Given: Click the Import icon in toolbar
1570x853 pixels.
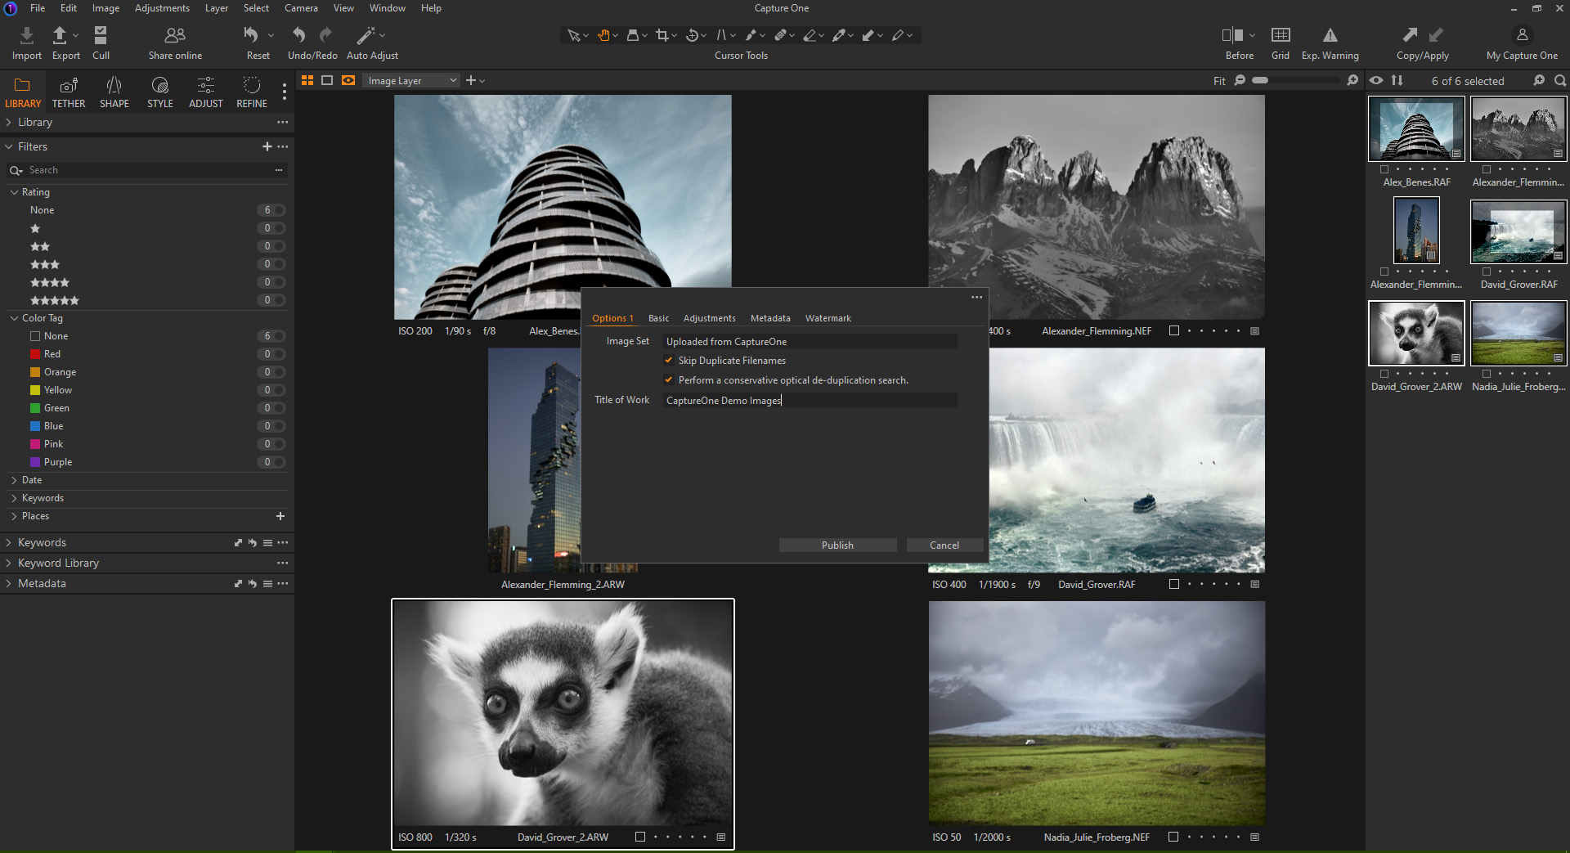Looking at the screenshot, I should (x=26, y=36).
